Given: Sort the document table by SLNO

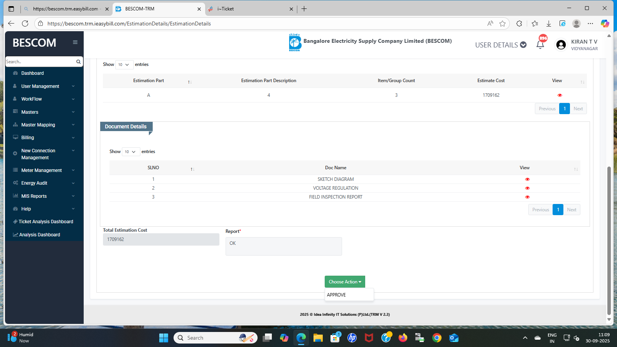Looking at the screenshot, I should tap(153, 168).
